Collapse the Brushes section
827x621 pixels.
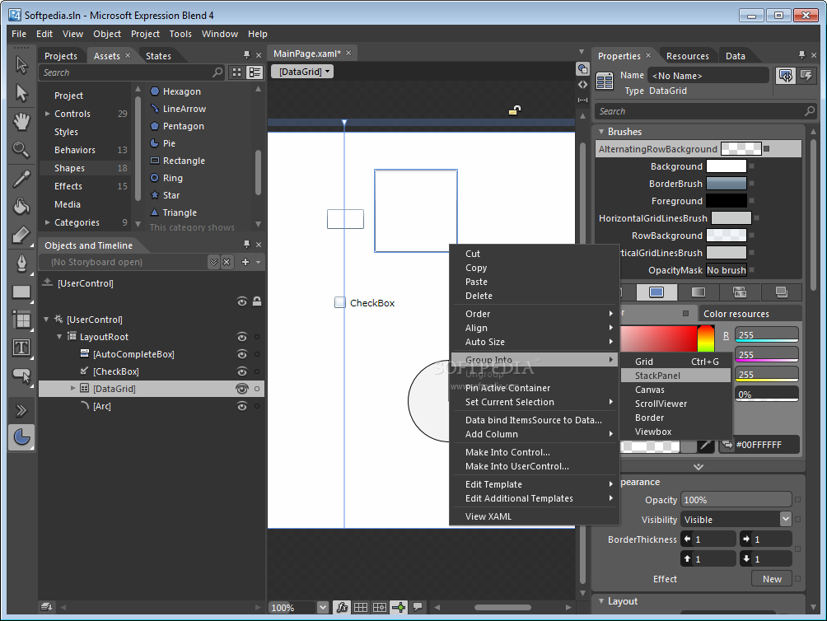601,131
